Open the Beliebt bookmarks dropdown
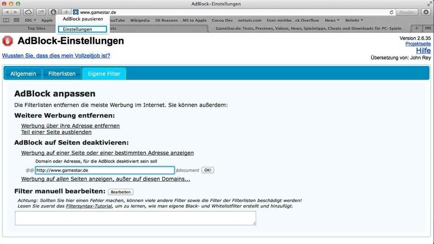This screenshot has width=434, height=244. 354,20
